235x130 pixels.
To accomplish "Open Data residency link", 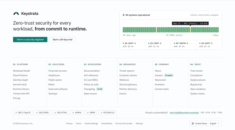I will (198, 89).
